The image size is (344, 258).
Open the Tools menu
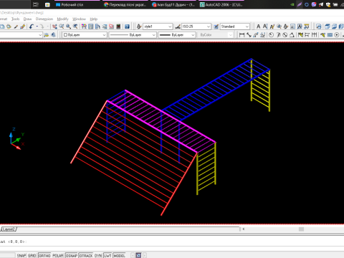(x=16, y=19)
